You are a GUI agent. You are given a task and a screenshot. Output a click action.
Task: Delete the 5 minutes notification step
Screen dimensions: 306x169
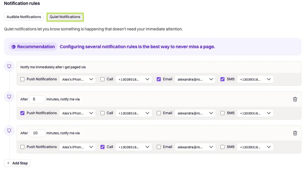tap(295, 99)
